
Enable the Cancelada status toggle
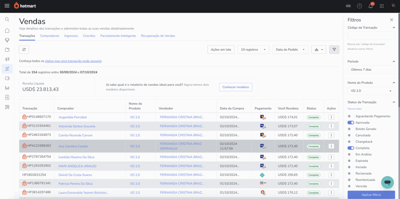click(351, 135)
